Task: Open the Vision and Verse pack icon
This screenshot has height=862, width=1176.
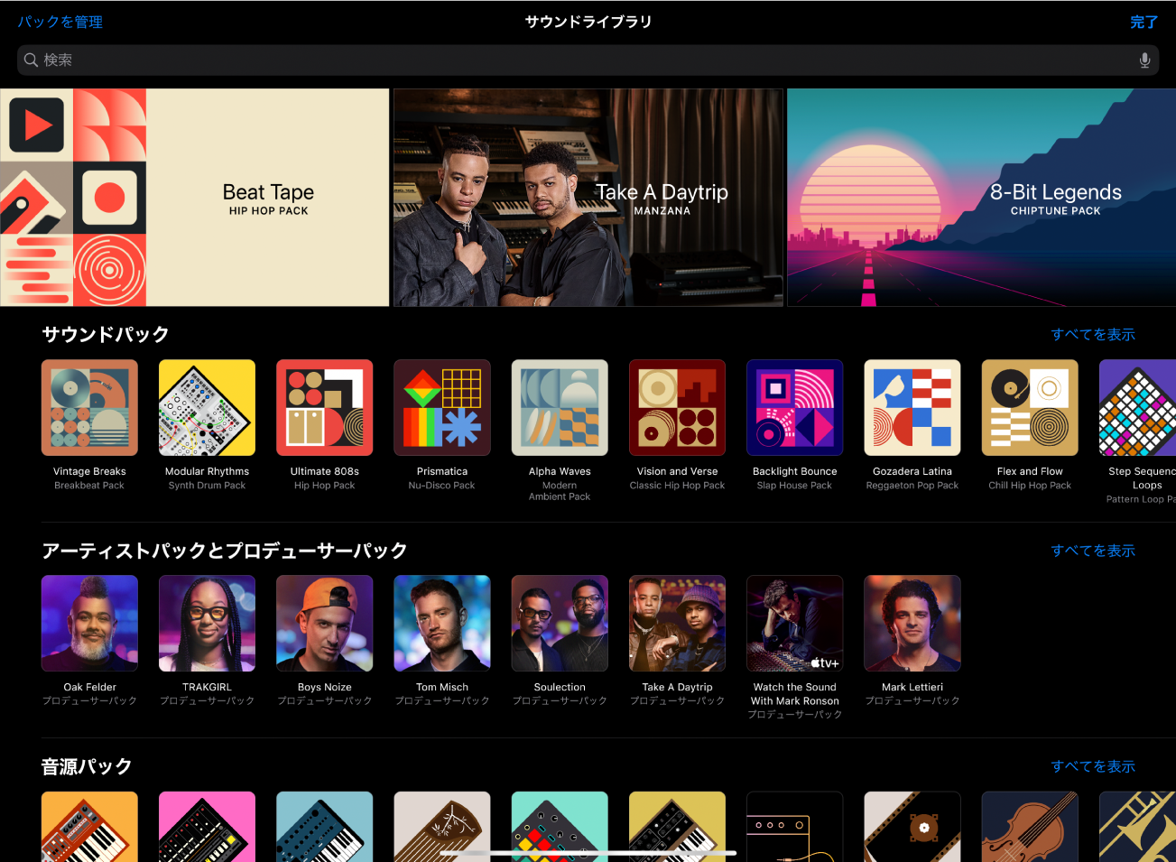Action: tap(677, 407)
